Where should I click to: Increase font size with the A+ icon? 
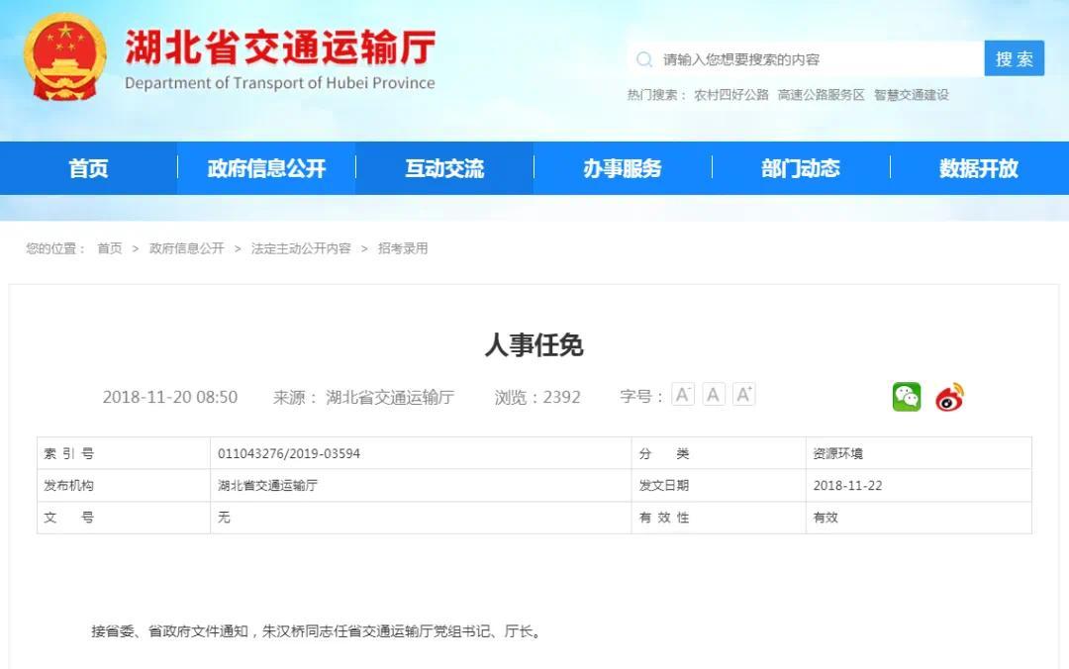tap(743, 393)
